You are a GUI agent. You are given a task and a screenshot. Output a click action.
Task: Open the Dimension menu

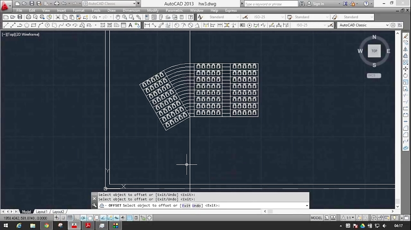point(132,10)
